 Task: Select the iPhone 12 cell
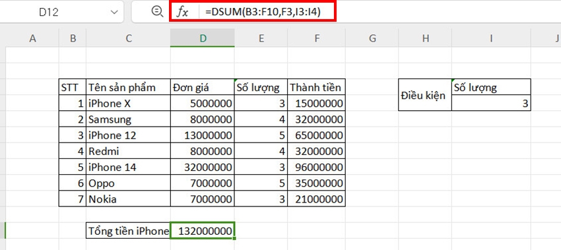pyautogui.click(x=129, y=135)
